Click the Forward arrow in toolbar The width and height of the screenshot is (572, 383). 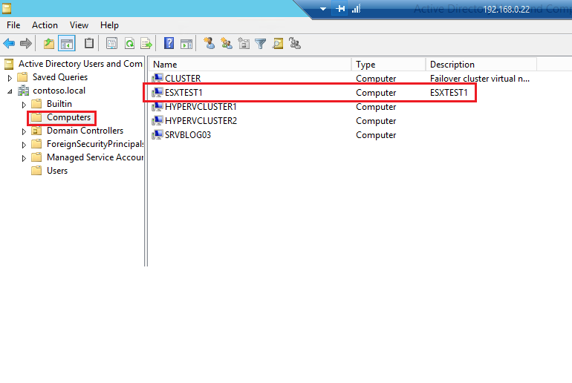(25, 44)
